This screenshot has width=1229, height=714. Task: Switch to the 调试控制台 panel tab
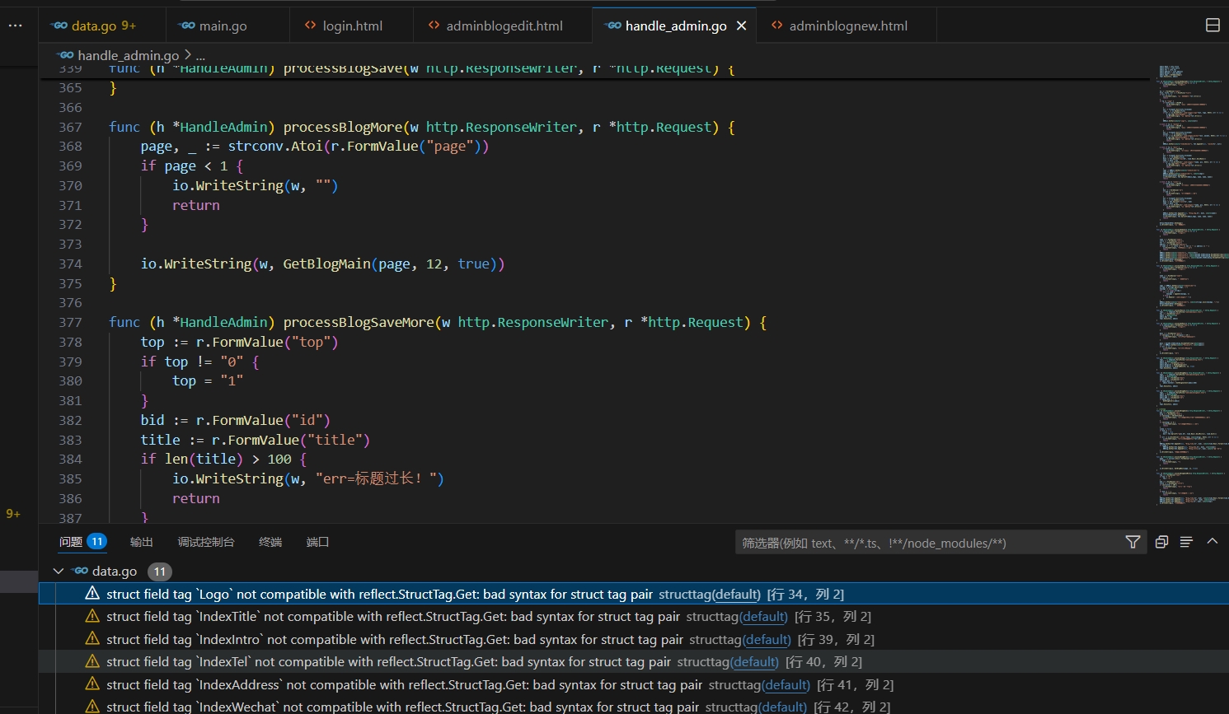[x=206, y=542]
